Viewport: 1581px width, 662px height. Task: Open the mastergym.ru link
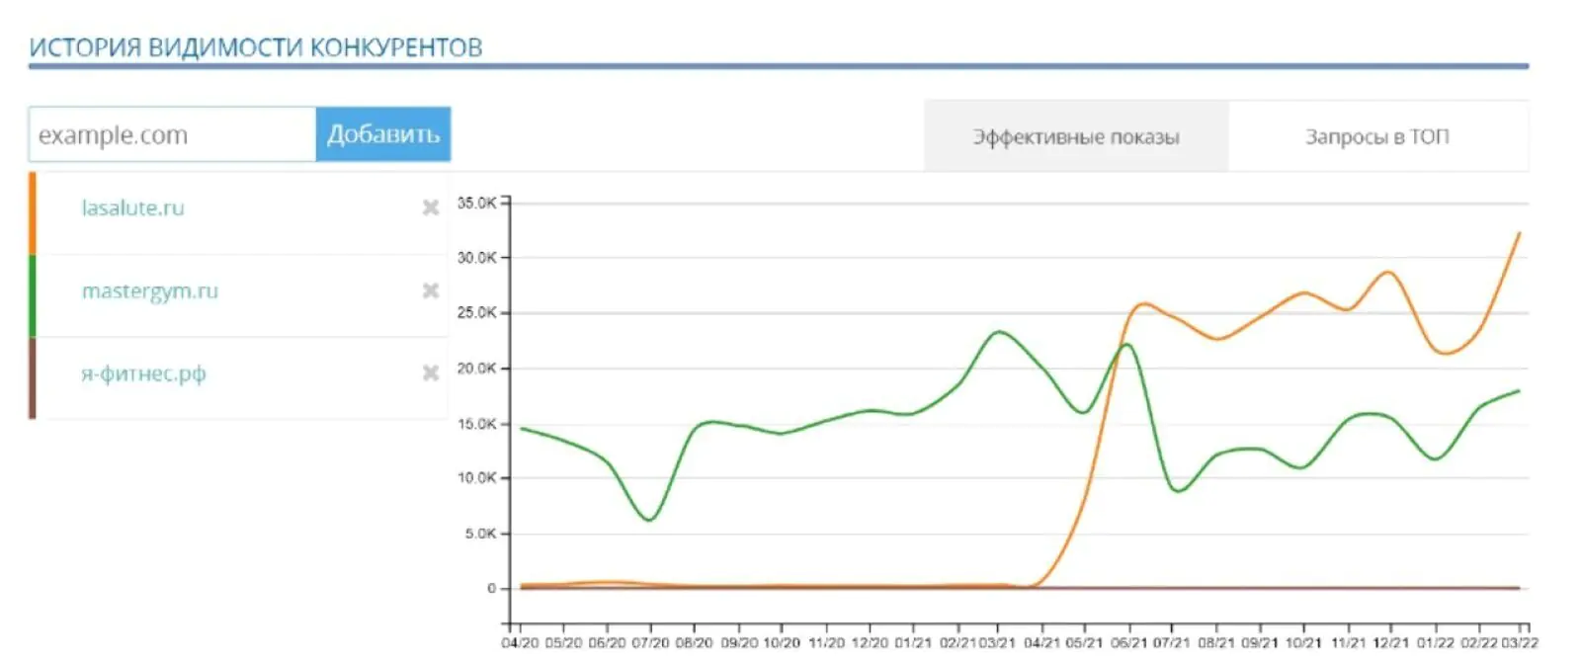click(149, 290)
